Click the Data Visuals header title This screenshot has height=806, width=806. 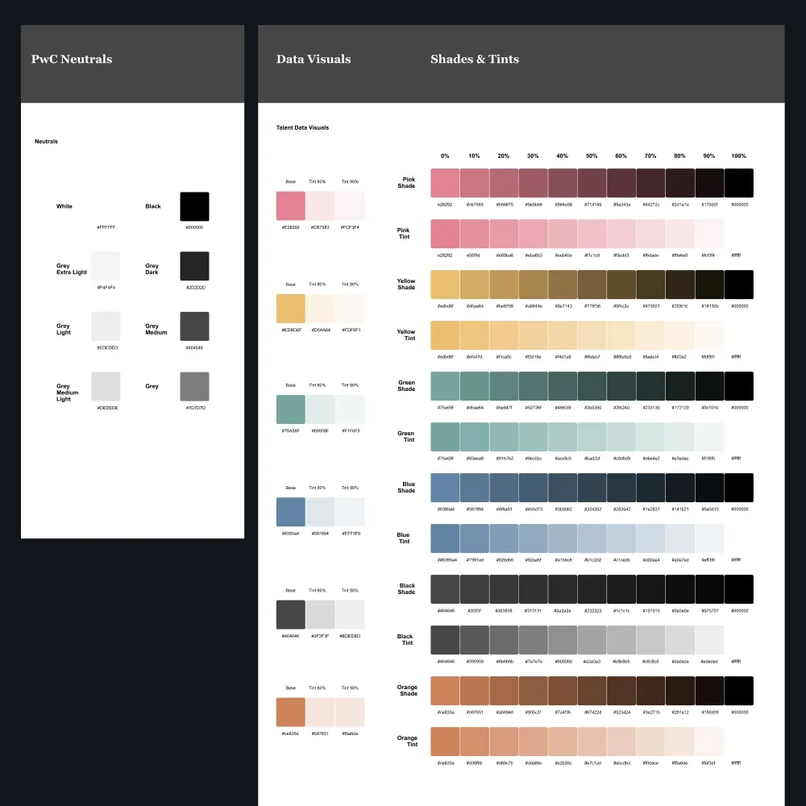tap(314, 59)
